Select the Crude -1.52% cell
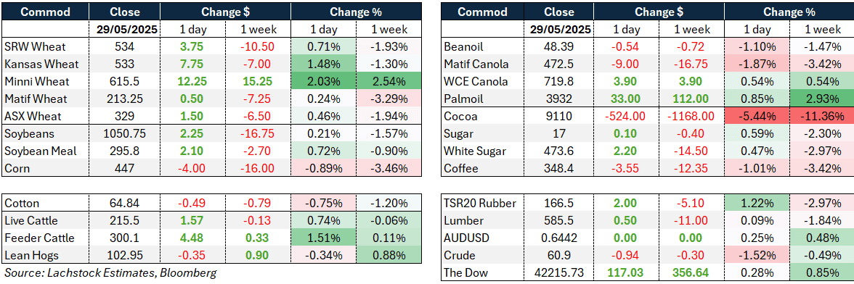This screenshot has height=284, width=854. [757, 255]
